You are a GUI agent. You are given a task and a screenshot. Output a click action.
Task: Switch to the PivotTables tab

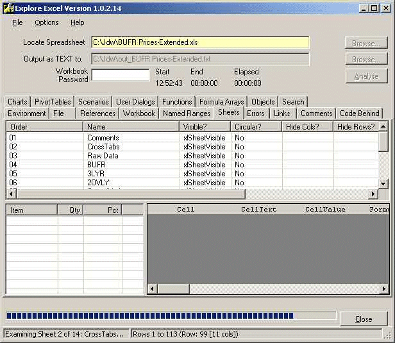pyautogui.click(x=53, y=102)
